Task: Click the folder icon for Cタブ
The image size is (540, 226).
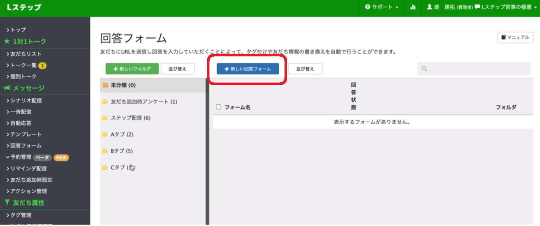Action: click(x=105, y=168)
